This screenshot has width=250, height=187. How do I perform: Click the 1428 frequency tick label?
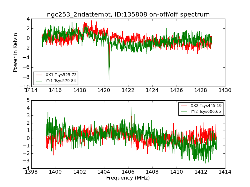point(201,90)
